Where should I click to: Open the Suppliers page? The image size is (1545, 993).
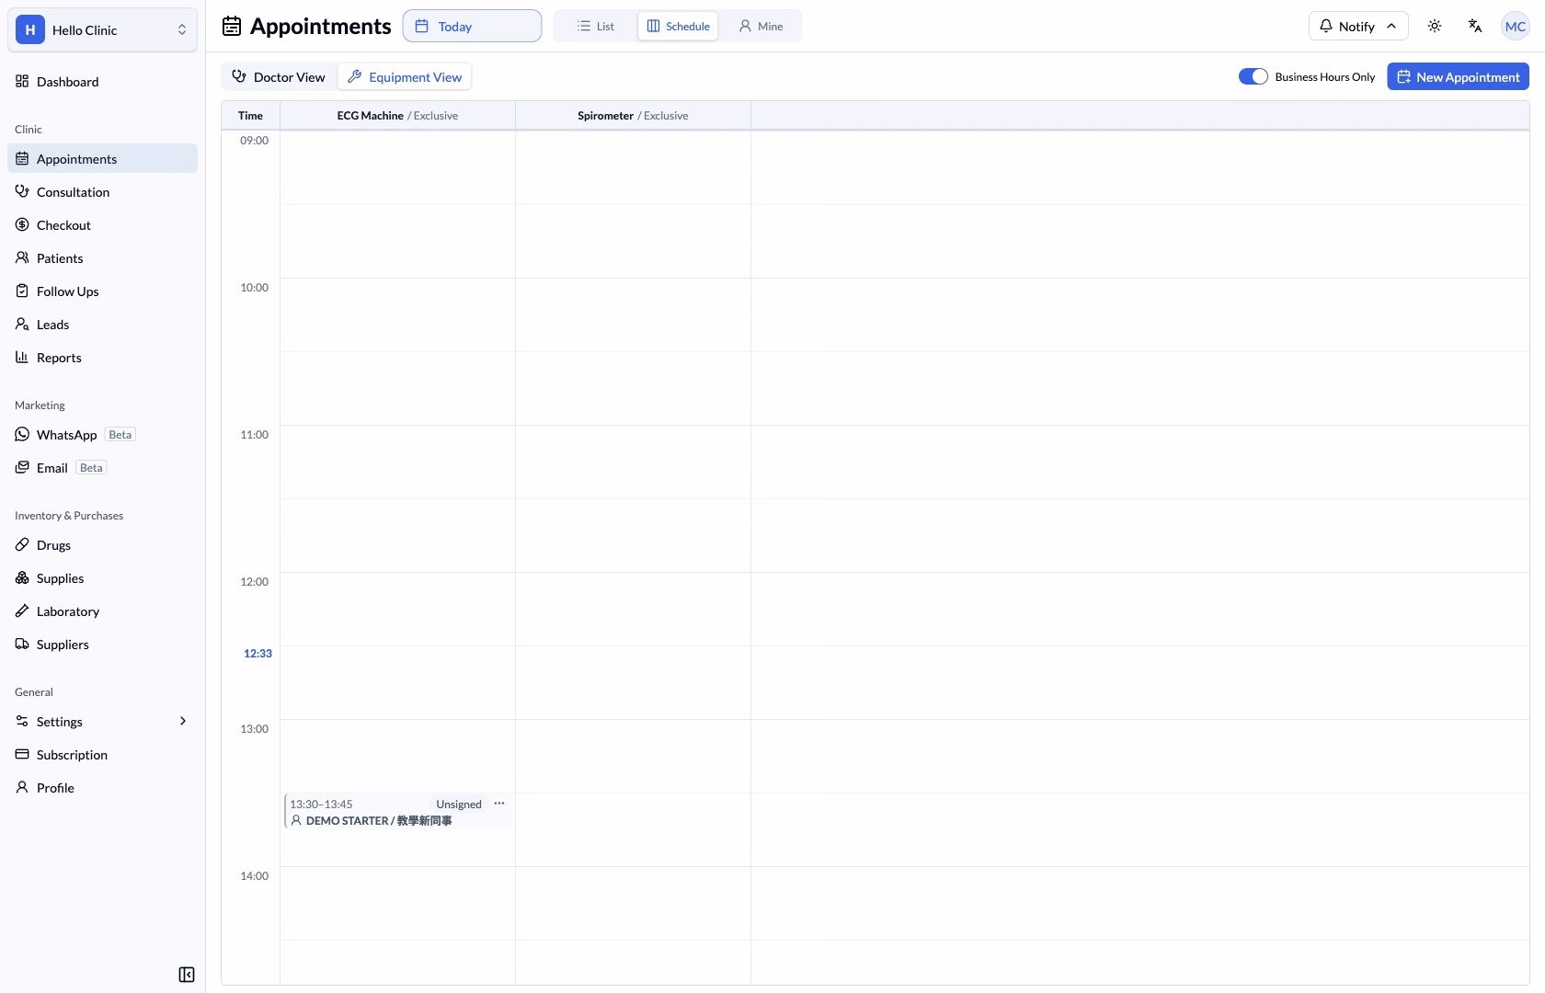click(102, 645)
